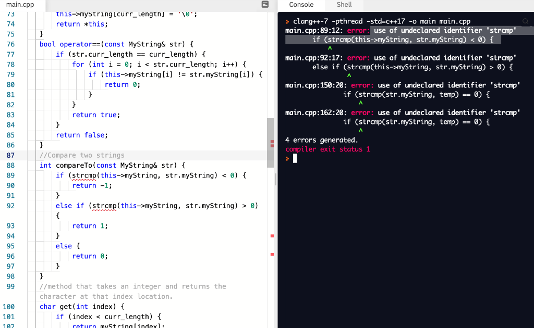Click the green caret under the first error
Viewport: 534px width, 328px height.
(x=330, y=47)
